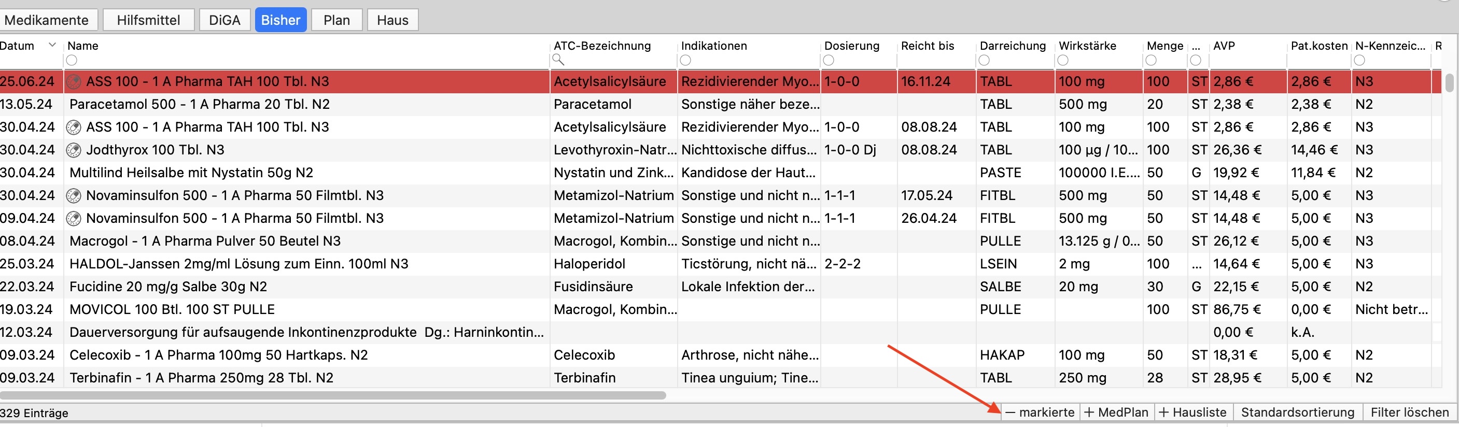Viewport: 1459px width, 427px height.
Task: Click the pill icon beside Novaminsulfon dated 09.04.24
Action: pos(74,219)
